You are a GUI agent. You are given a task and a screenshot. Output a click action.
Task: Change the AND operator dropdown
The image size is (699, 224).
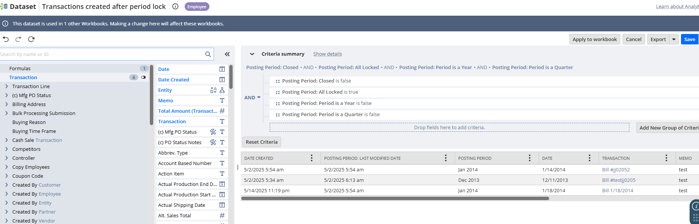click(x=252, y=97)
